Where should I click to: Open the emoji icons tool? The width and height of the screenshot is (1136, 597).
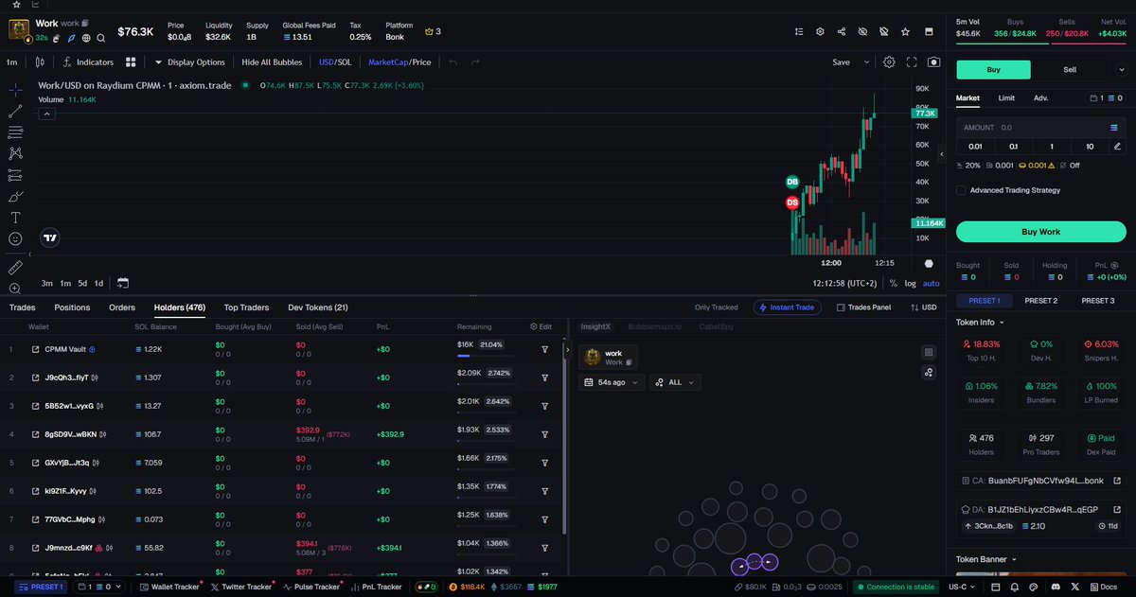tap(15, 239)
